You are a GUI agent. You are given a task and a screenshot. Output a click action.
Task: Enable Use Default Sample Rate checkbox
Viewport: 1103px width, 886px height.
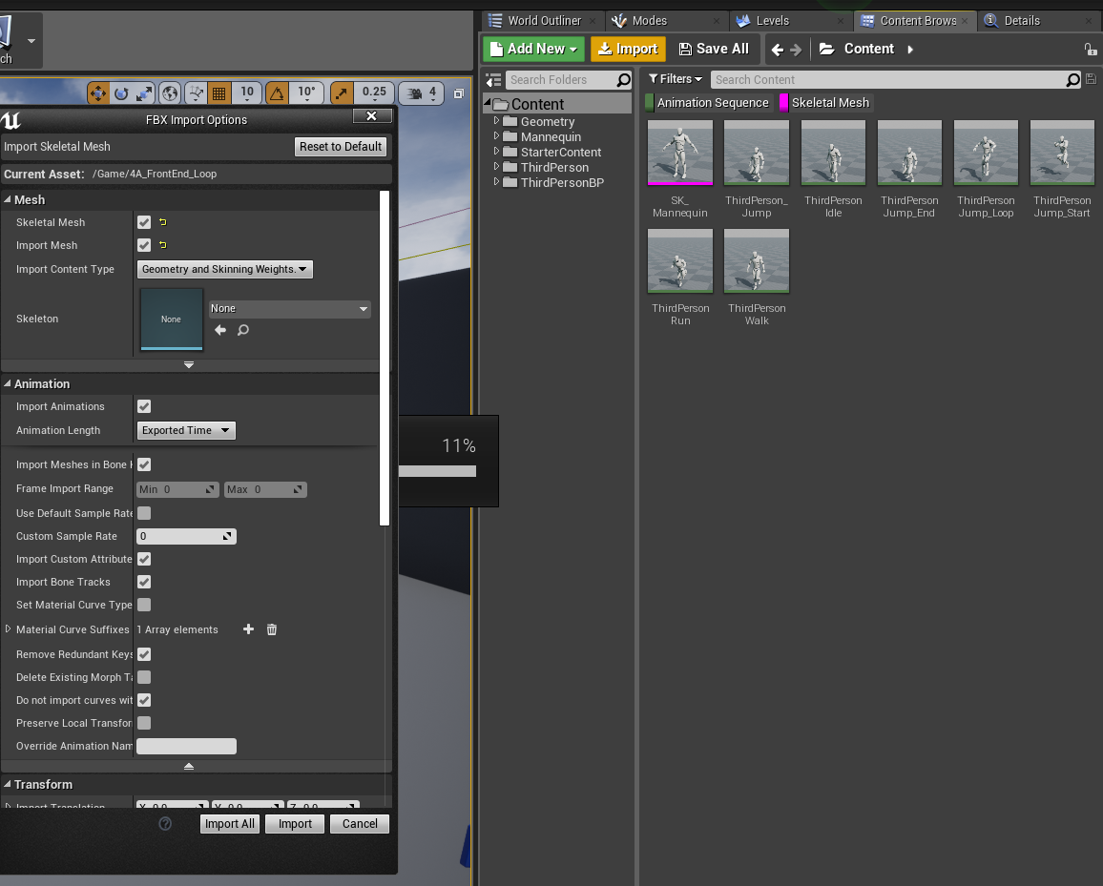(144, 513)
